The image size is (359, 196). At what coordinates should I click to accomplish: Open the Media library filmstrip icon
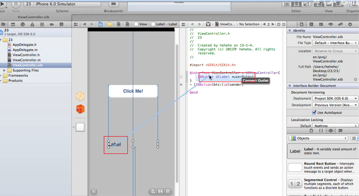(x=340, y=130)
